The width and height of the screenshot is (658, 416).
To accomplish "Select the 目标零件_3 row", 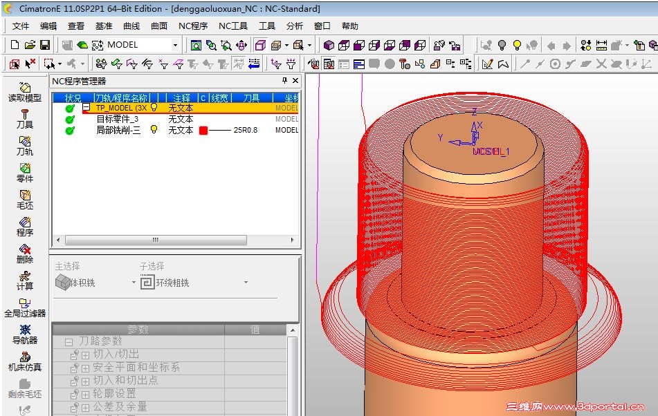I will 175,119.
